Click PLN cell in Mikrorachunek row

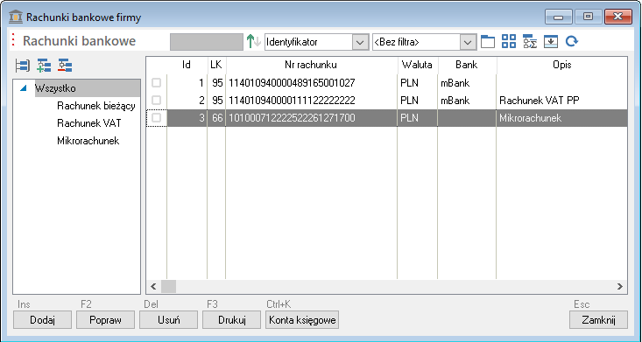418,118
